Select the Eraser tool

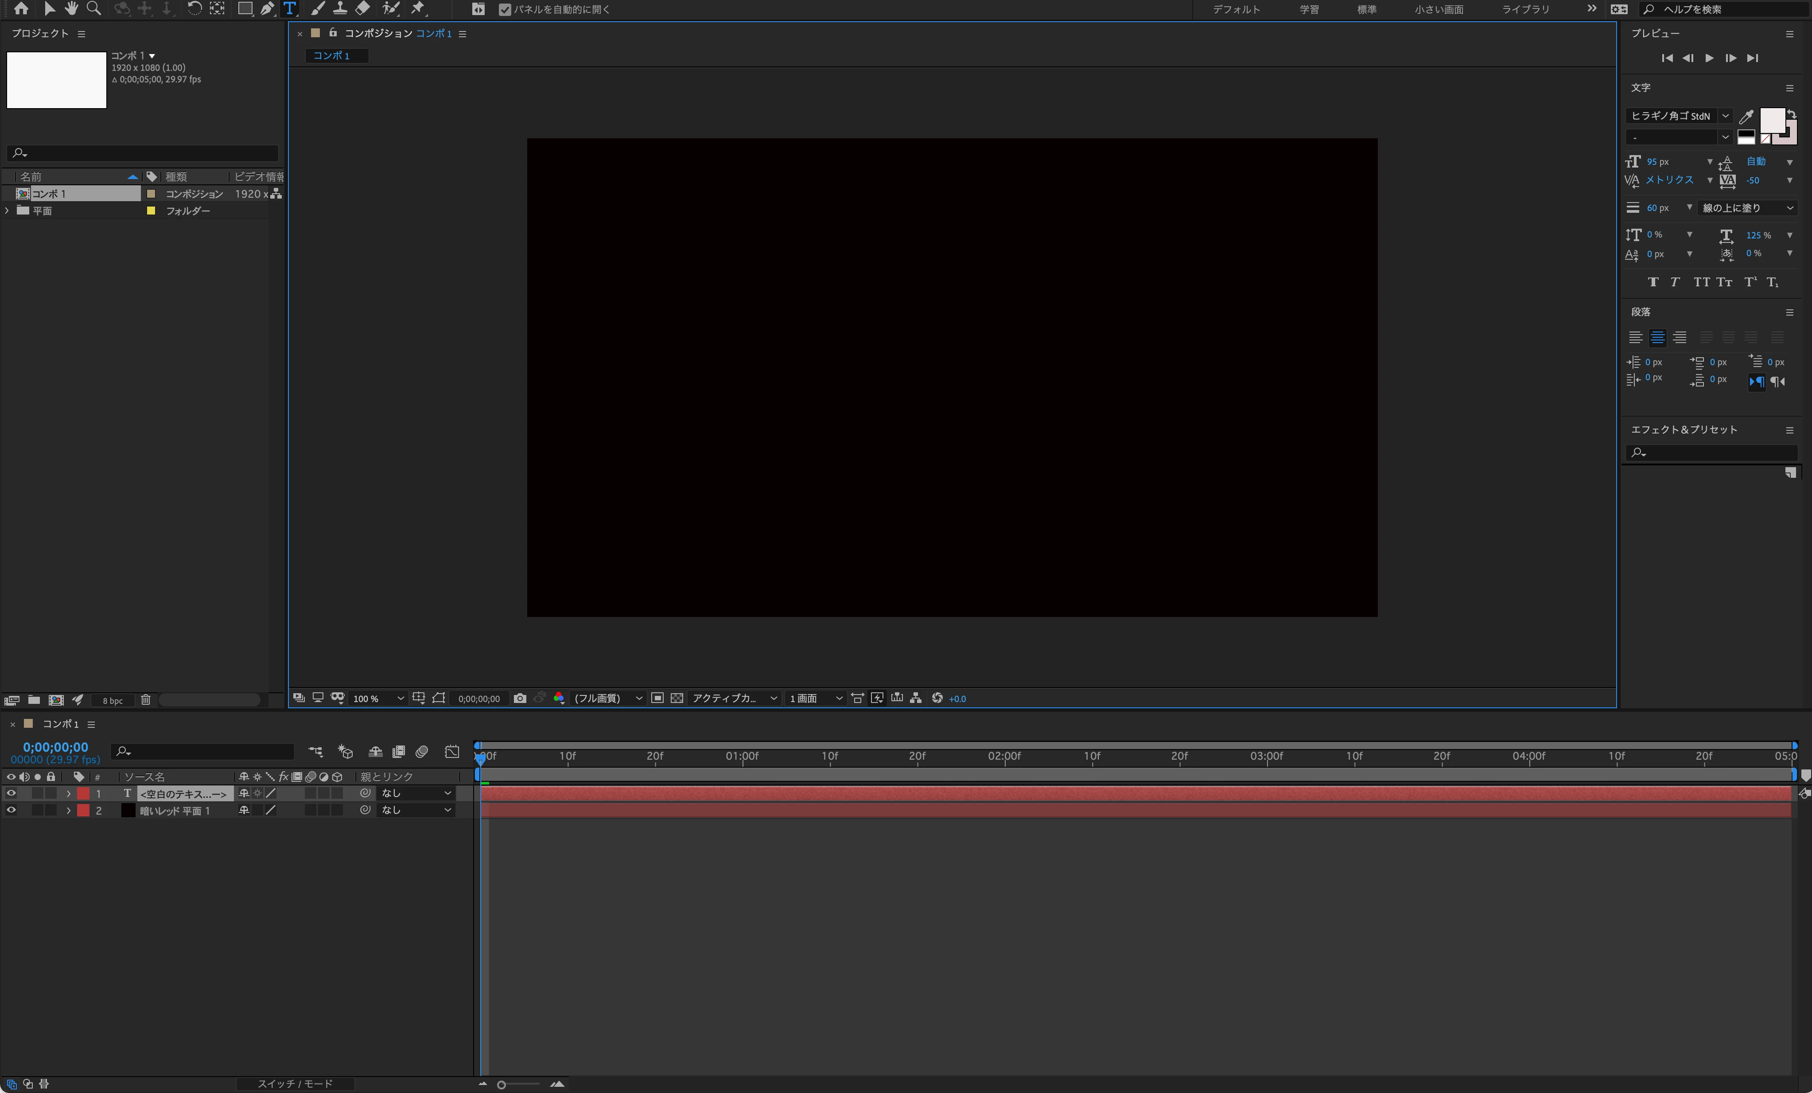coord(362,9)
